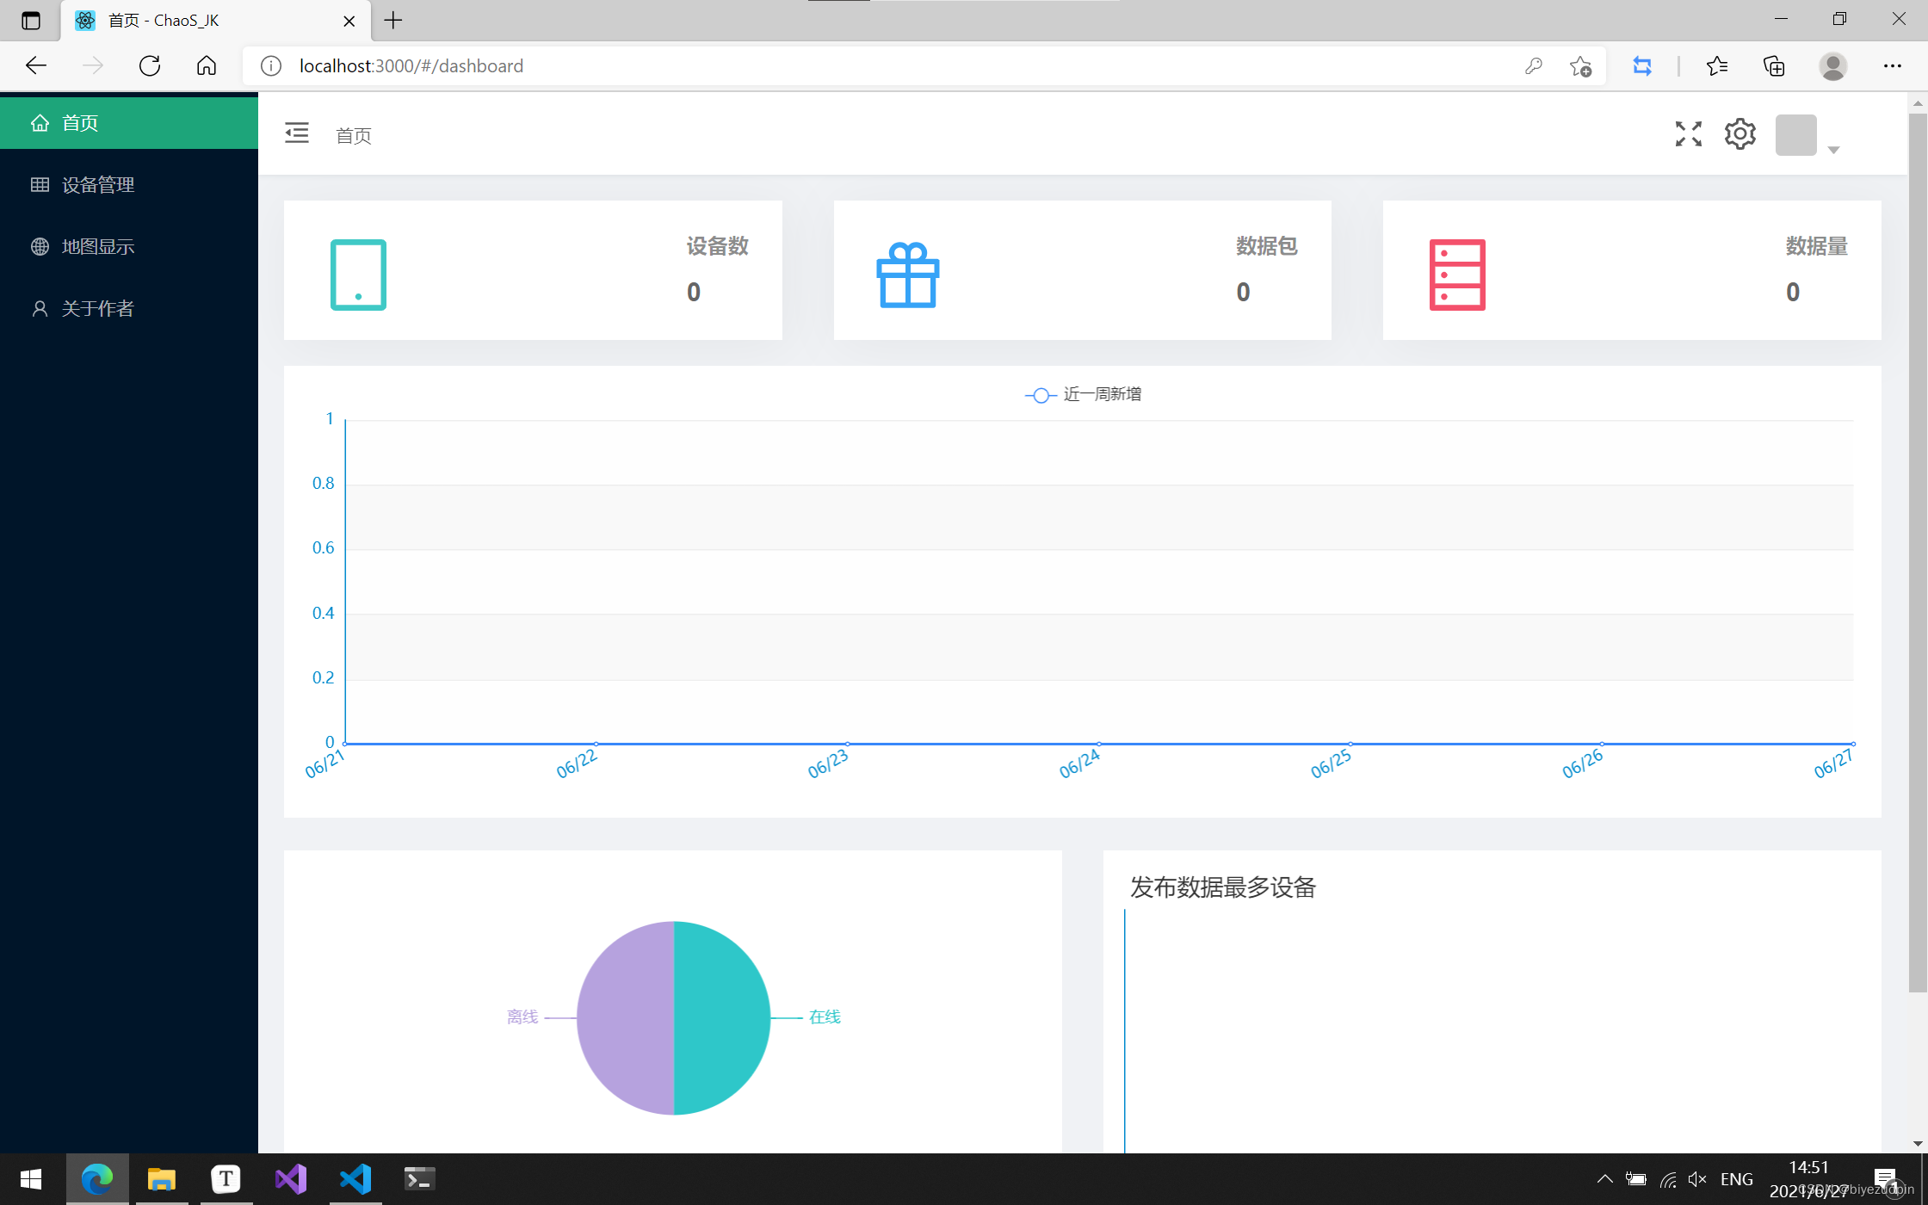Expand browser settings menu
Screen dimensions: 1928x1205
[1893, 65]
